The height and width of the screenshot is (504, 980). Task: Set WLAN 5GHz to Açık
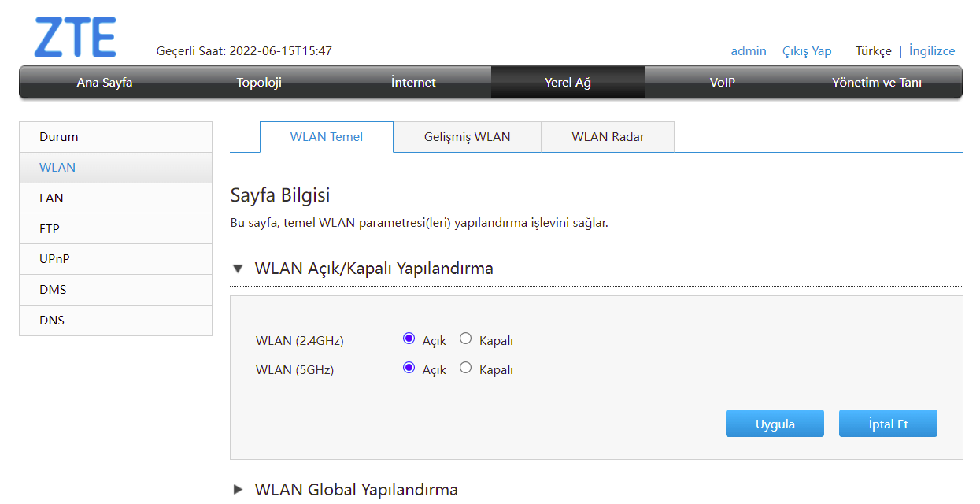point(409,368)
